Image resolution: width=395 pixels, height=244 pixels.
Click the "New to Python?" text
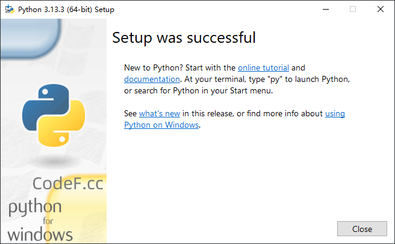coord(154,68)
